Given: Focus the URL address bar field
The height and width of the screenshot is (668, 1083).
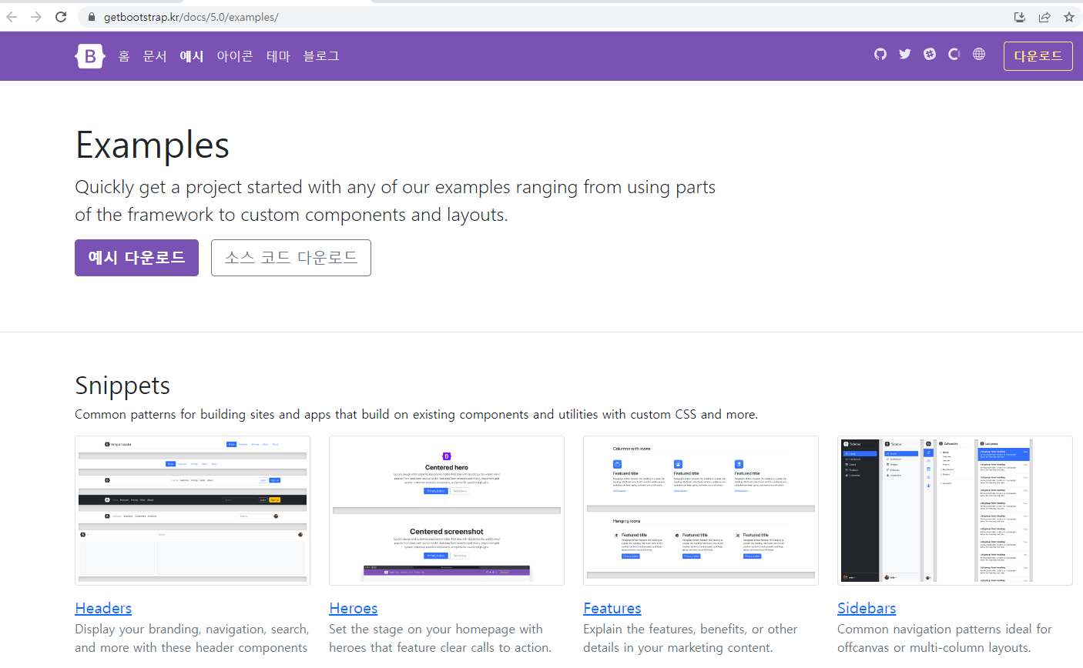Looking at the screenshot, I should (x=539, y=17).
